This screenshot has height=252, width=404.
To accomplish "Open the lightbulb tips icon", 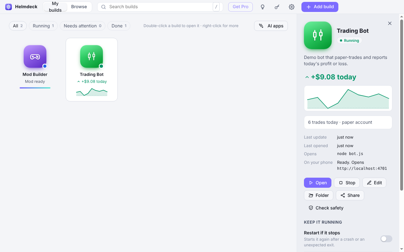I will point(262,7).
